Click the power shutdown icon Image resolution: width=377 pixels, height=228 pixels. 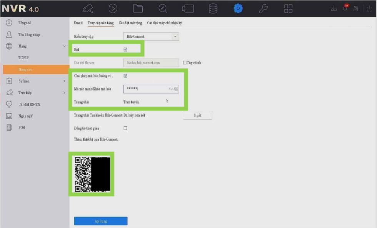click(x=370, y=9)
